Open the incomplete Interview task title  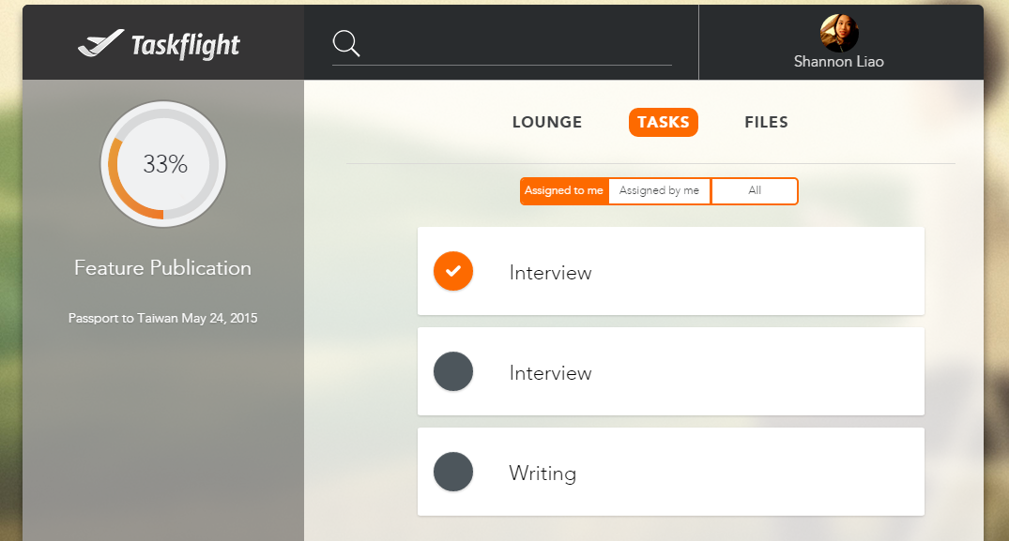(550, 373)
